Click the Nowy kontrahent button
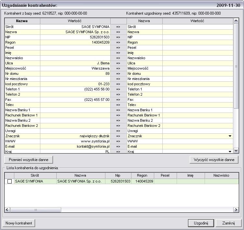The width and height of the screenshot is (244, 230). point(19,223)
